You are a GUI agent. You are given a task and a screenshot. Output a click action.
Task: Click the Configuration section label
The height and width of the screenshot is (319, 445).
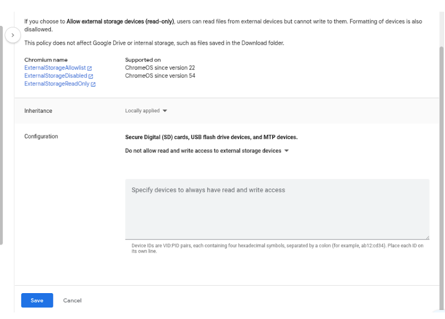[x=41, y=136]
